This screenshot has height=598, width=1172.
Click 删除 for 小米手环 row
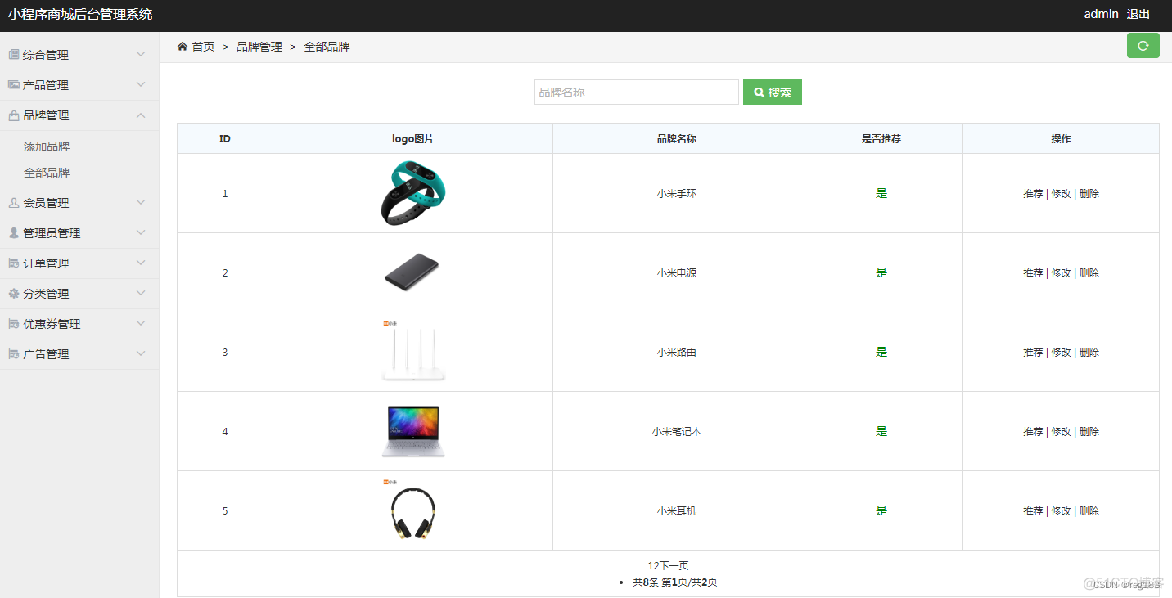pyautogui.click(x=1089, y=194)
